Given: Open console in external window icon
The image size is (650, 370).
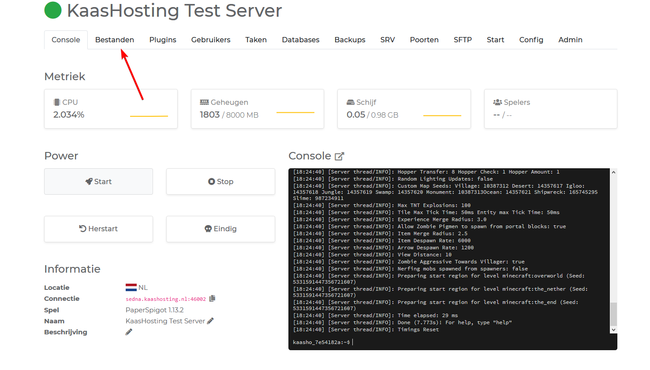Looking at the screenshot, I should tap(339, 156).
